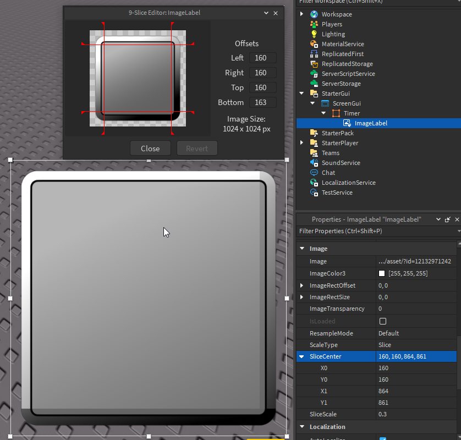
Task: Select the ImageLabel row in Explorer
Action: pyautogui.click(x=378, y=123)
